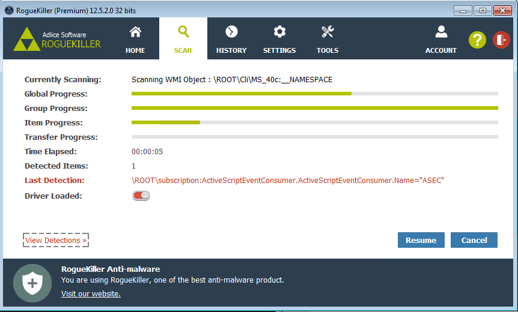Image resolution: width=518 pixels, height=312 pixels.
Task: Expand the View Detections list
Action: (x=56, y=240)
